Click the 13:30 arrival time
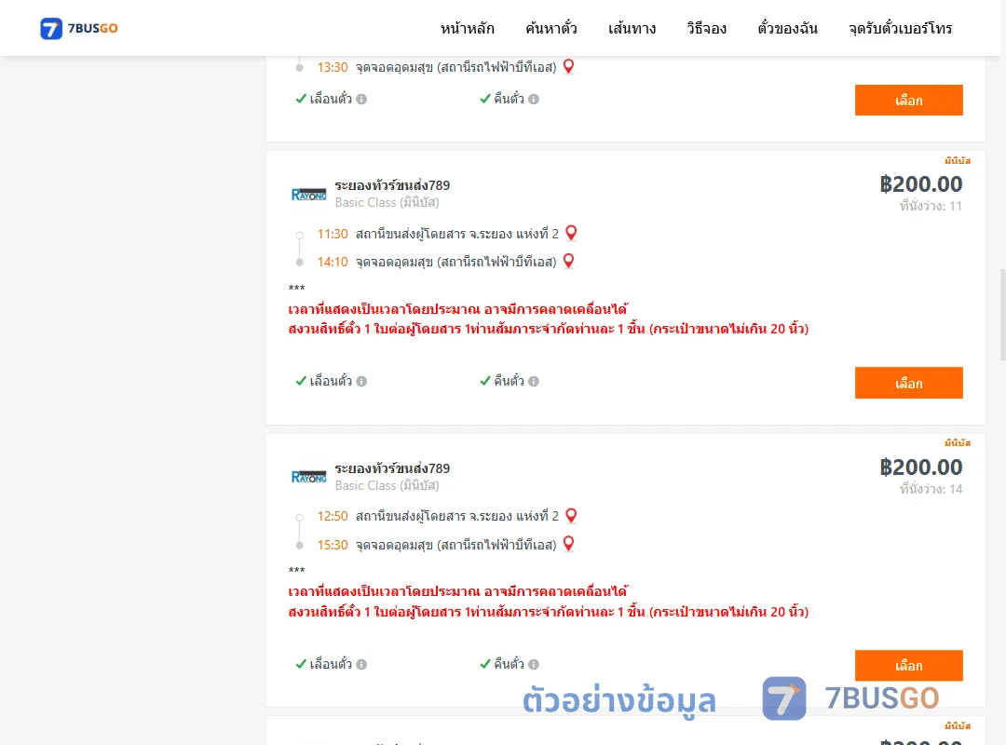This screenshot has height=745, width=1006. (333, 67)
